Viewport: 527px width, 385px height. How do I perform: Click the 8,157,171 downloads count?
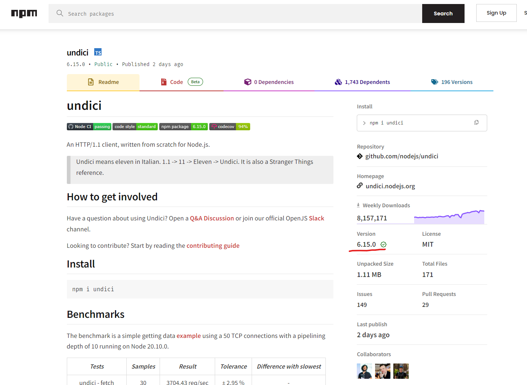pyautogui.click(x=372, y=218)
